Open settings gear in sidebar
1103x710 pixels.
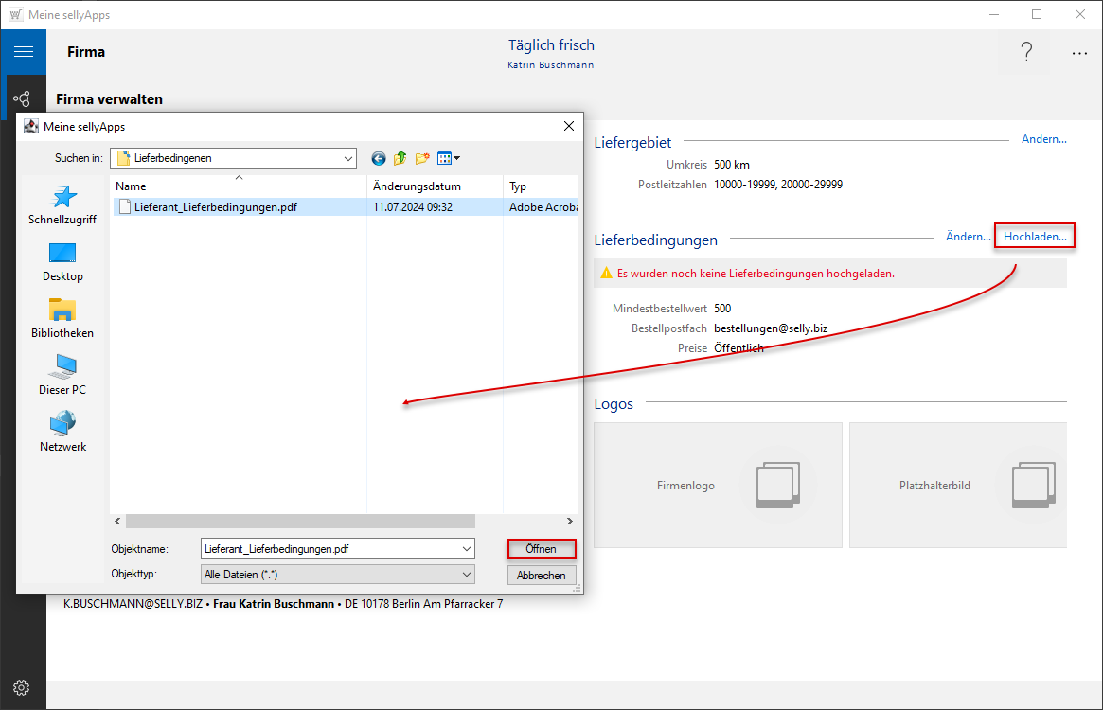coord(23,687)
